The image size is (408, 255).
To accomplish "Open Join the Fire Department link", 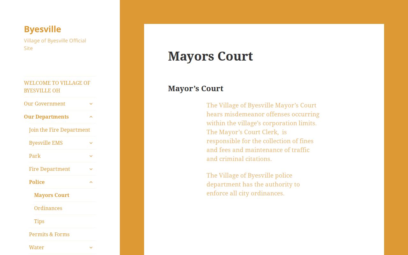I will pos(60,130).
